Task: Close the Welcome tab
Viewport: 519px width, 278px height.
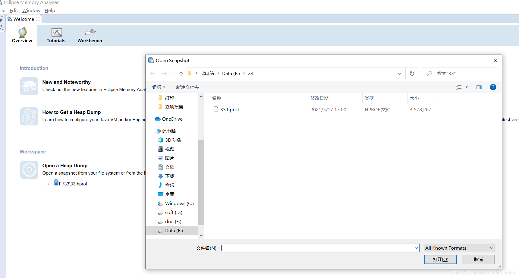Action: (x=38, y=19)
